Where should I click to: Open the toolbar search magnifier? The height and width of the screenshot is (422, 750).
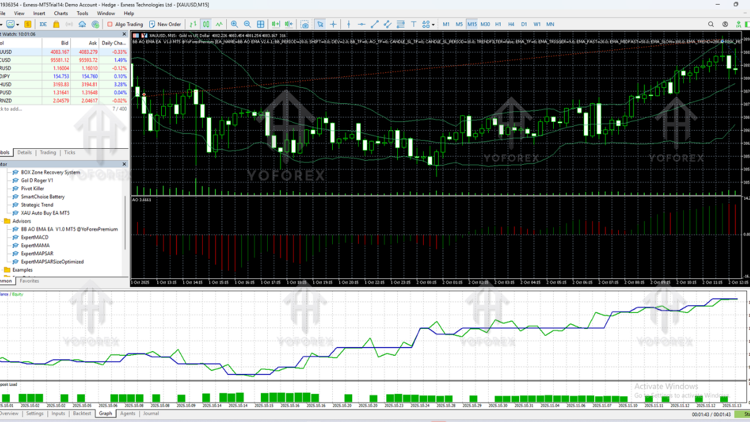click(711, 24)
